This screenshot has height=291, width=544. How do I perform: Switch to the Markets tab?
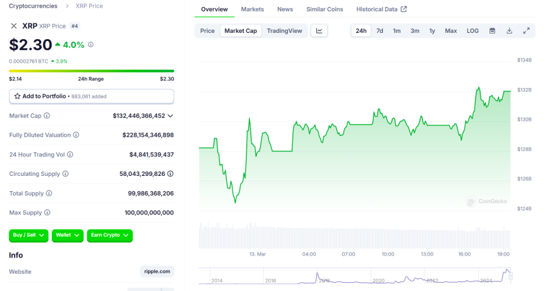click(252, 9)
